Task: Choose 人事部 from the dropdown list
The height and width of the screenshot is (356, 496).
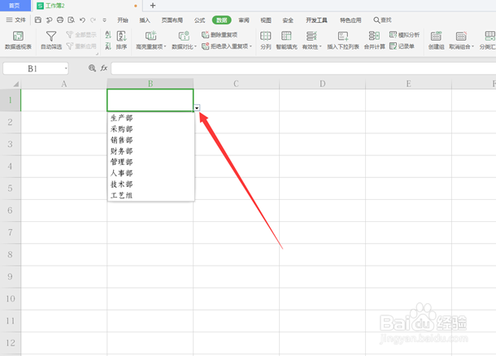Action: click(151, 173)
